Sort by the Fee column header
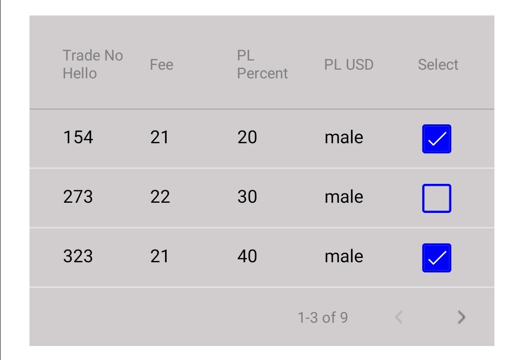The image size is (523, 360). coord(162,64)
